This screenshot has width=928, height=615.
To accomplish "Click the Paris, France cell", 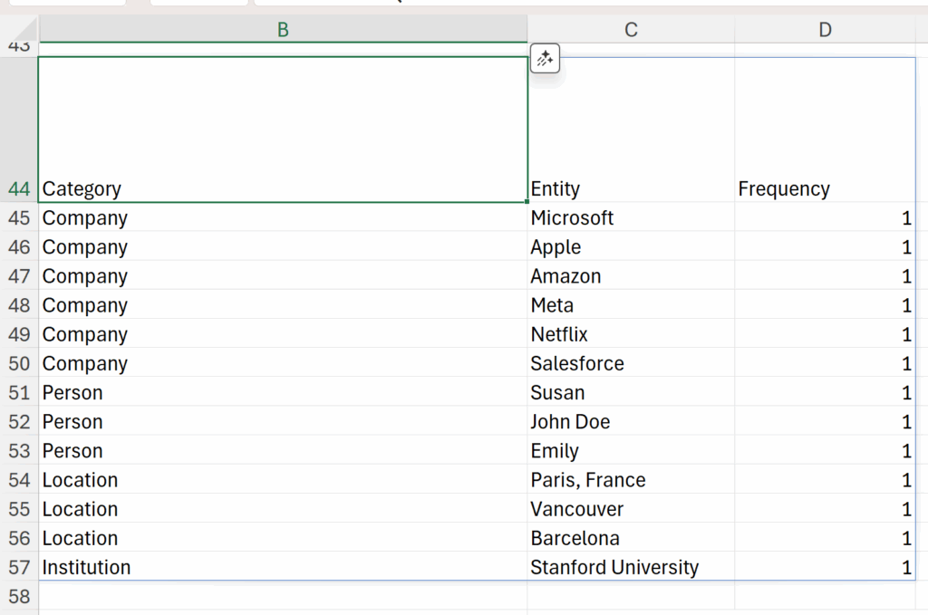I will 631,479.
